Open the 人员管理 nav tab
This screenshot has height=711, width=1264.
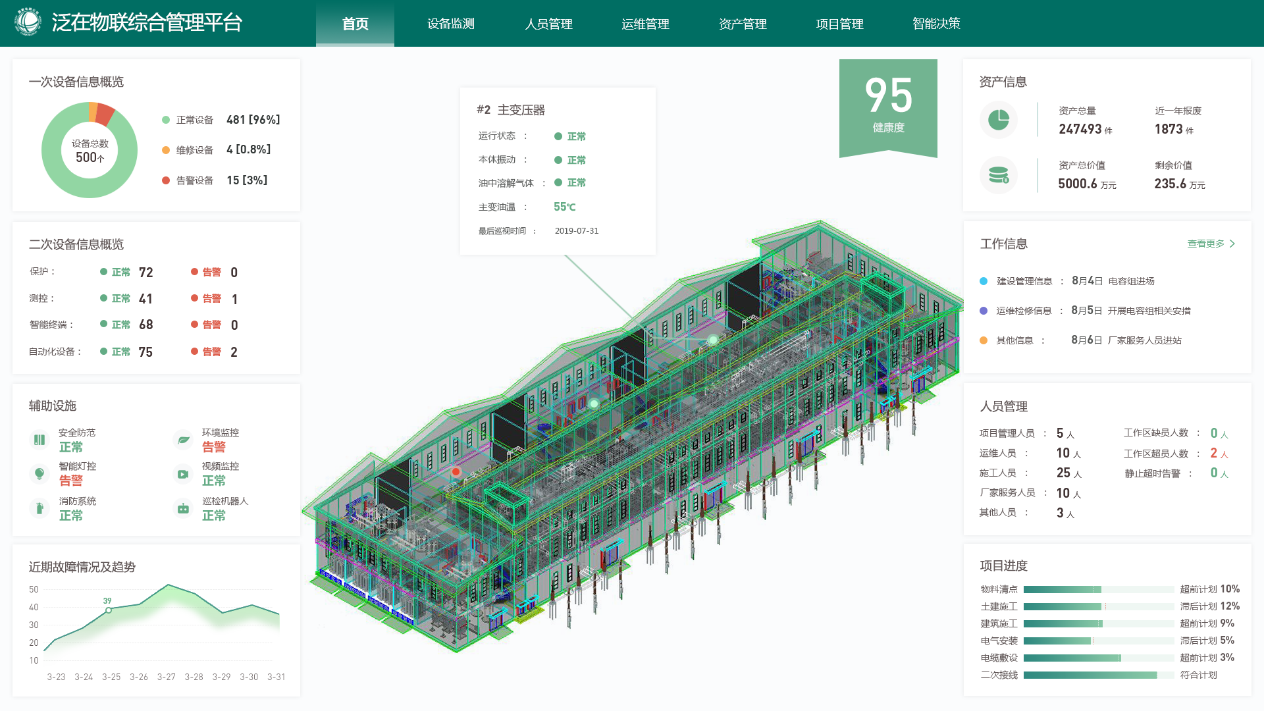tap(548, 24)
